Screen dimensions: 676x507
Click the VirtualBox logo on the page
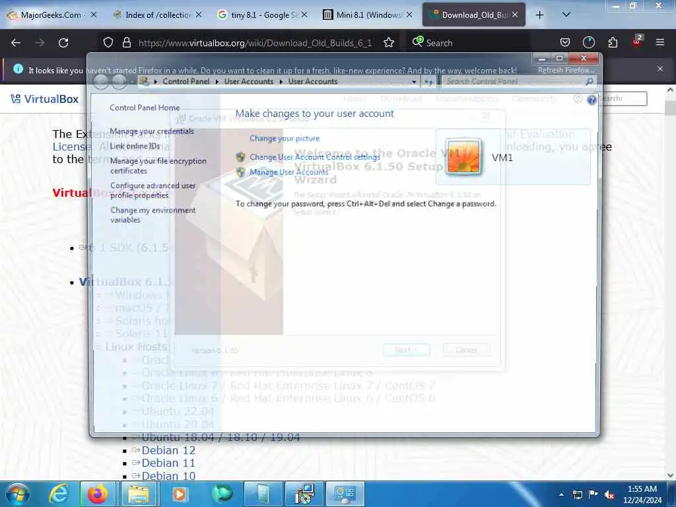(x=44, y=99)
